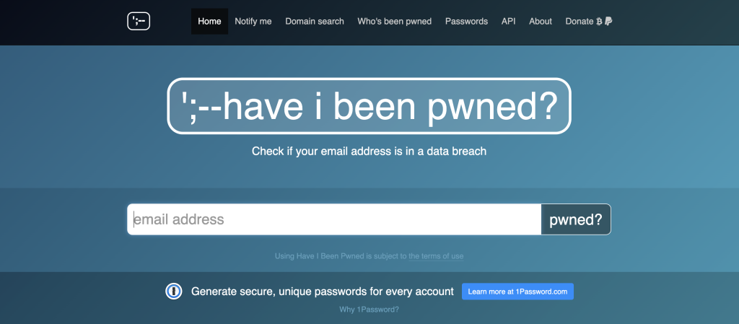The width and height of the screenshot is (739, 324).
Task: Click the PayPal icon beside Donate
Action: 608,22
